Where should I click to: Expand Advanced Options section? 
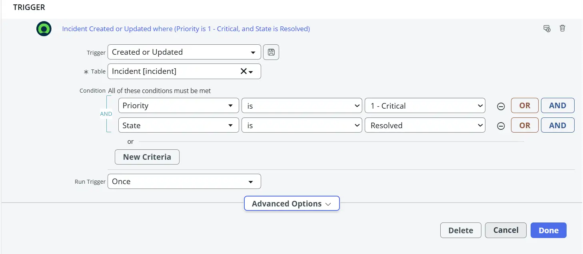291,204
